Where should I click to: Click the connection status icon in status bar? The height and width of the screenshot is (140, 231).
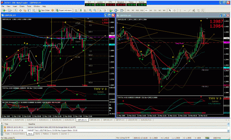click(207, 138)
